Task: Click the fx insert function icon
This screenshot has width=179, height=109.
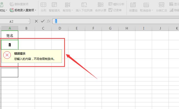Action: pyautogui.click(x=49, y=21)
